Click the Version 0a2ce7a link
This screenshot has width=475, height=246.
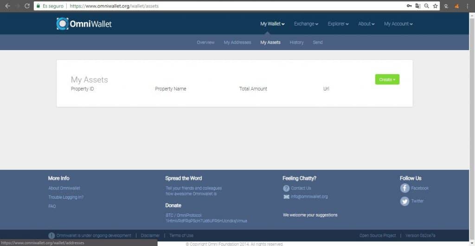(420, 235)
